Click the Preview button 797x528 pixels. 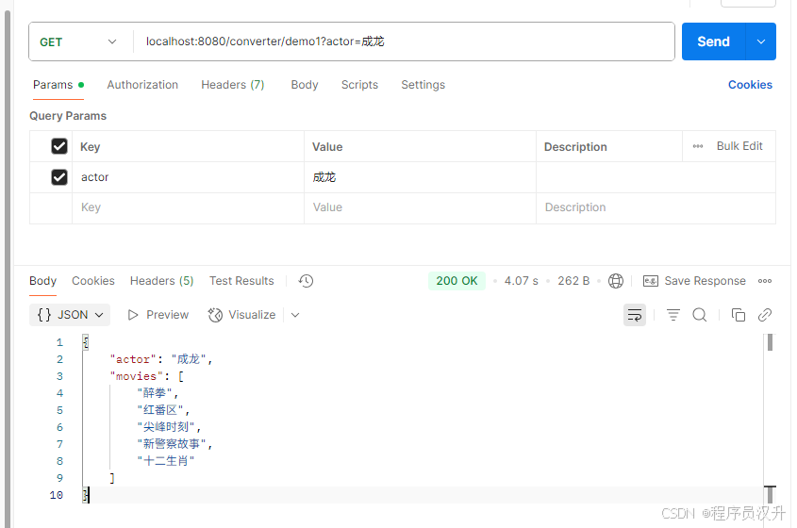pos(158,315)
